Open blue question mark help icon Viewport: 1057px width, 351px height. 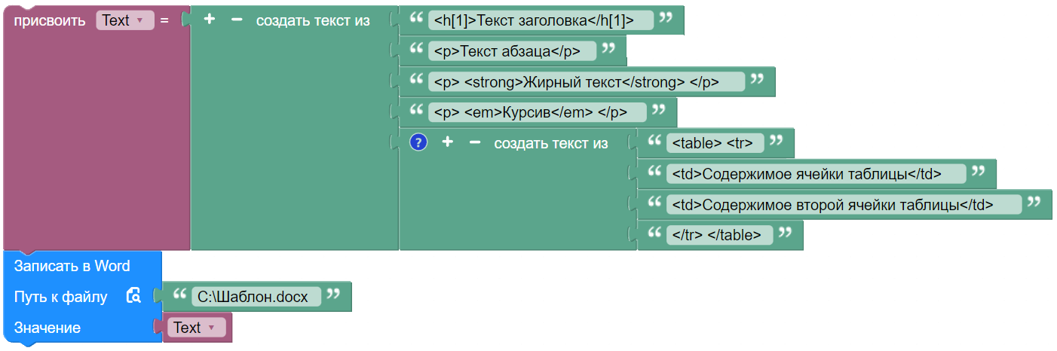pos(418,142)
